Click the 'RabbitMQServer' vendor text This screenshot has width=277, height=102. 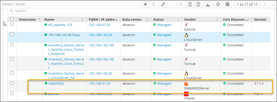tap(197, 88)
